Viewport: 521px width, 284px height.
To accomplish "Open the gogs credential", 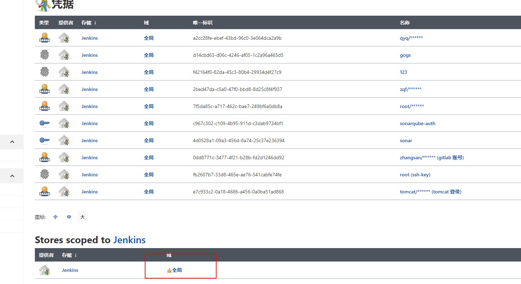I will 405,55.
